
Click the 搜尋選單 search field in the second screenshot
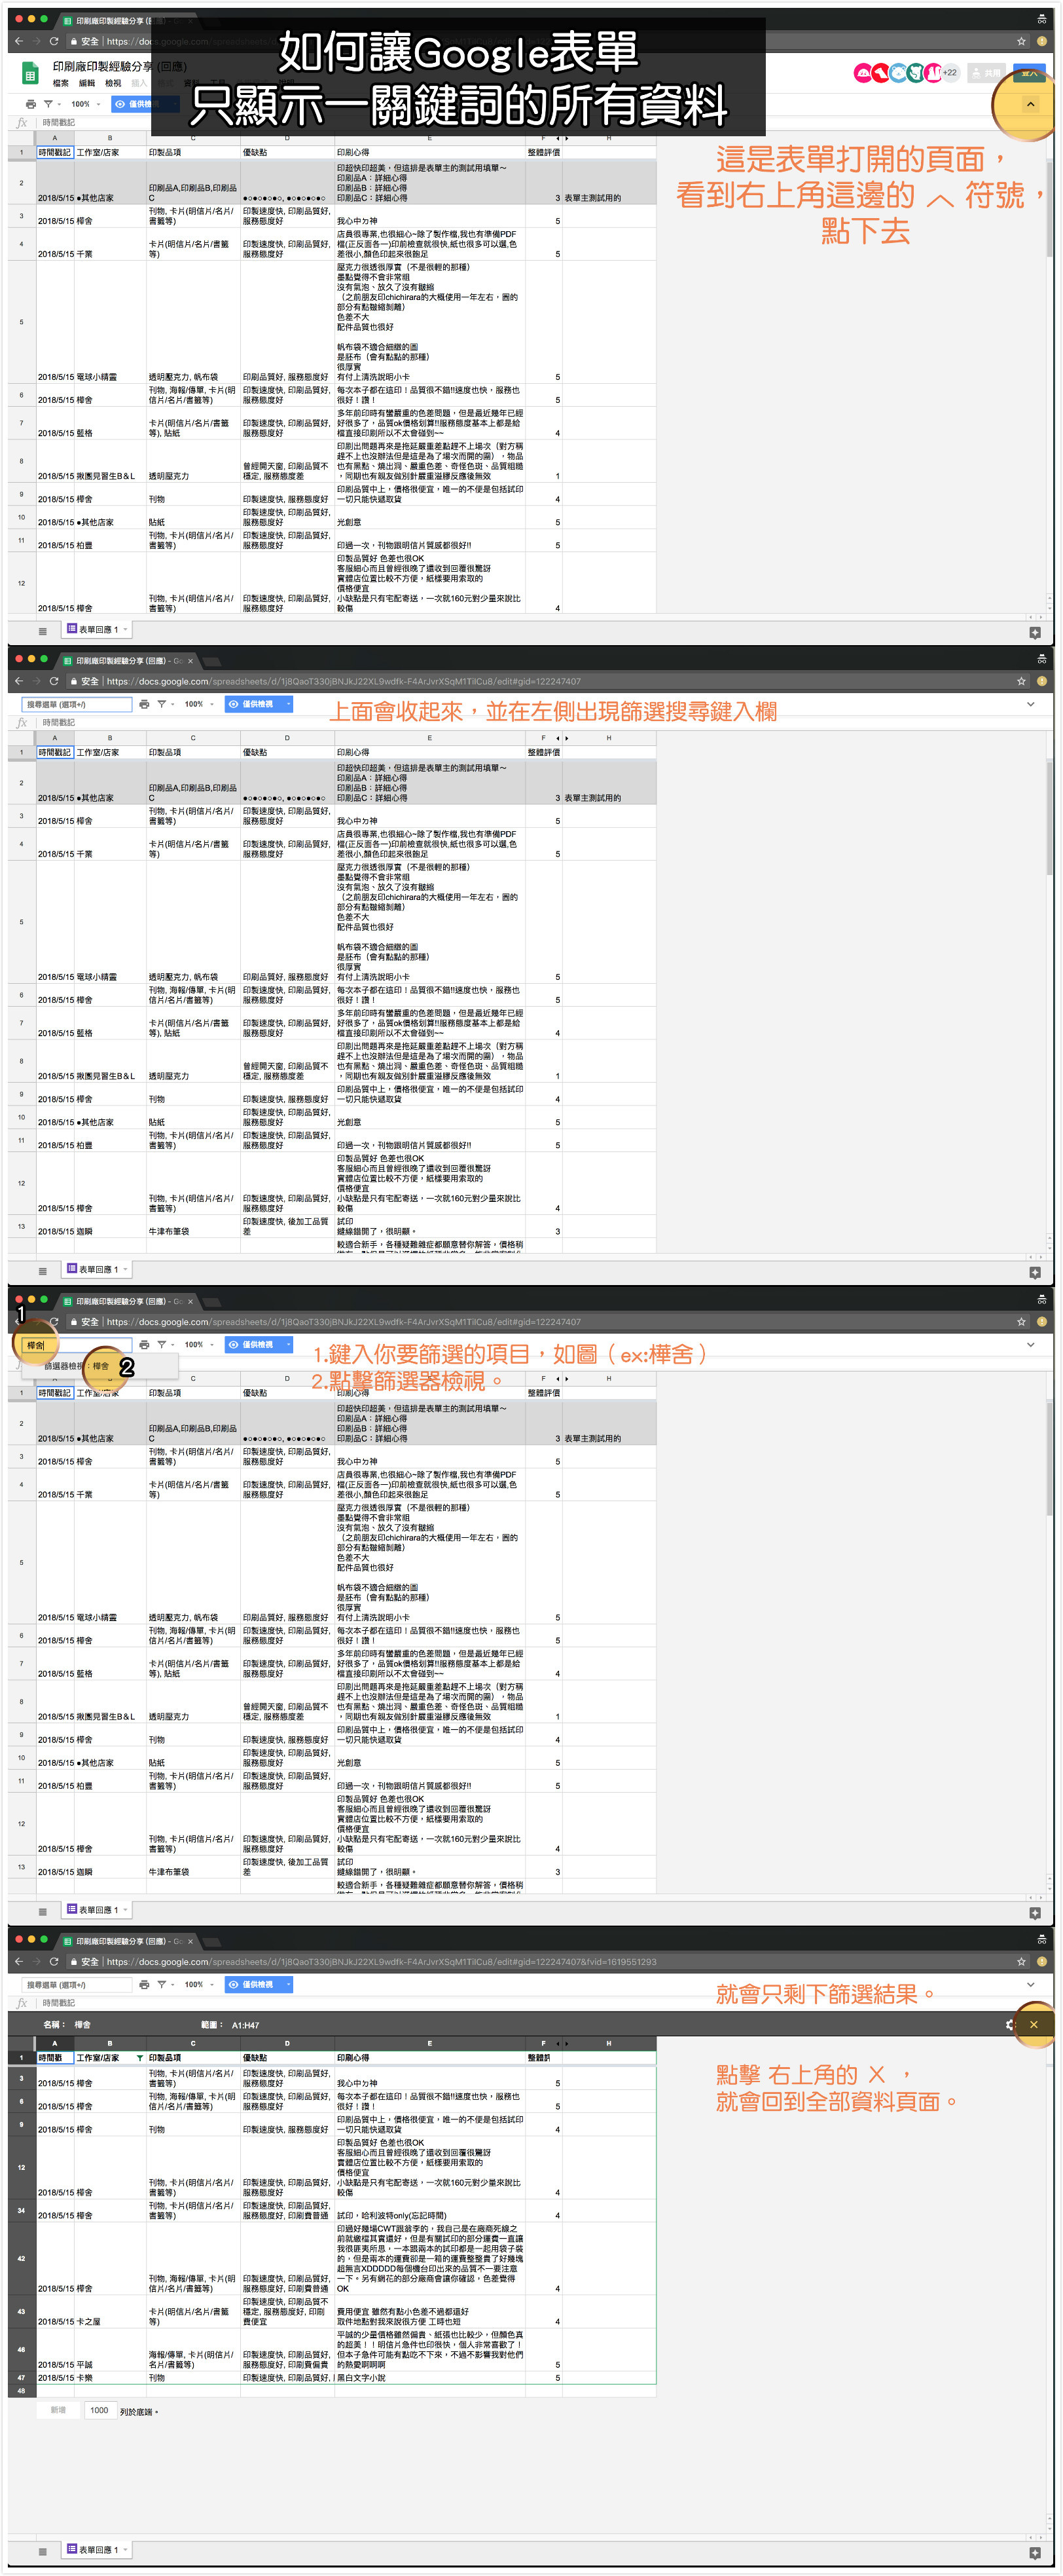[77, 704]
